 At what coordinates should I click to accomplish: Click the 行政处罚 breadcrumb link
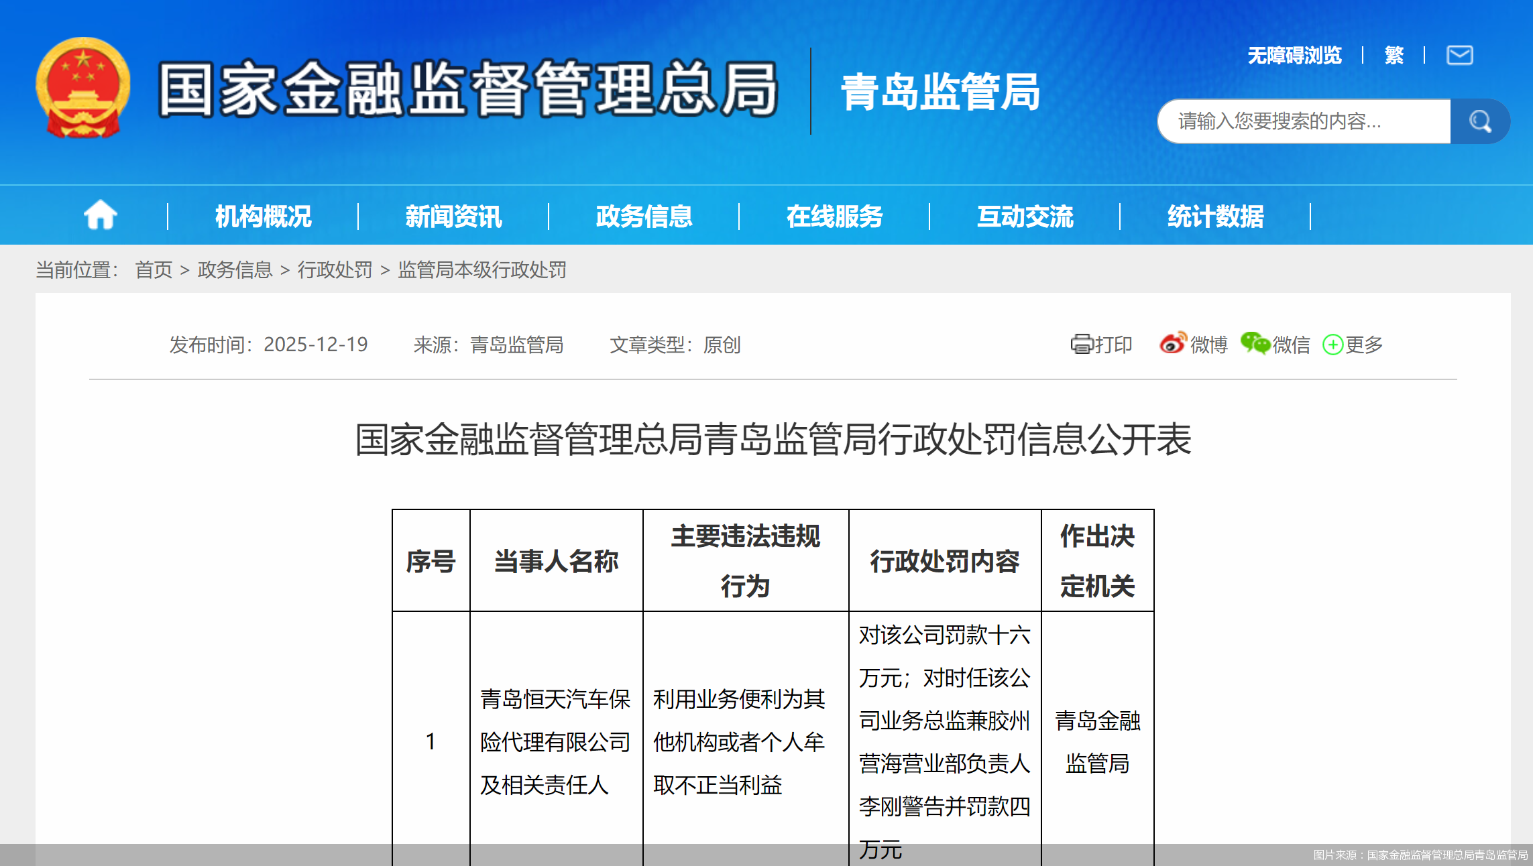click(335, 270)
